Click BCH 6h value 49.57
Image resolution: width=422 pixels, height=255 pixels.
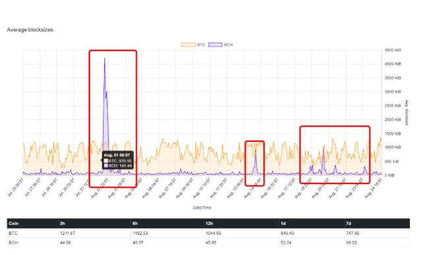click(138, 243)
